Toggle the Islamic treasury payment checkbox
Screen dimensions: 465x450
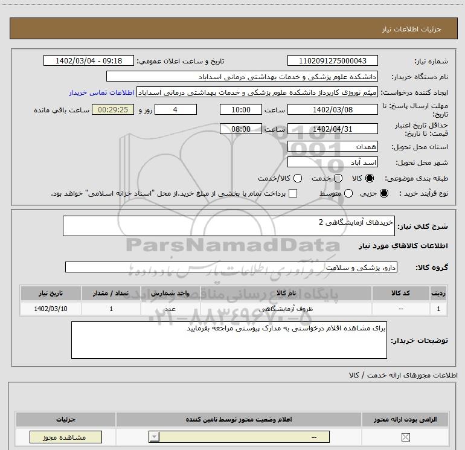coord(293,193)
